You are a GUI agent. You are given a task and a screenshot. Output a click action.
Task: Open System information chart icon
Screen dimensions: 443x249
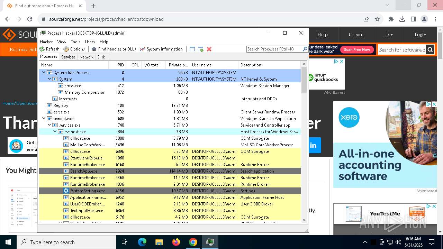(x=142, y=49)
